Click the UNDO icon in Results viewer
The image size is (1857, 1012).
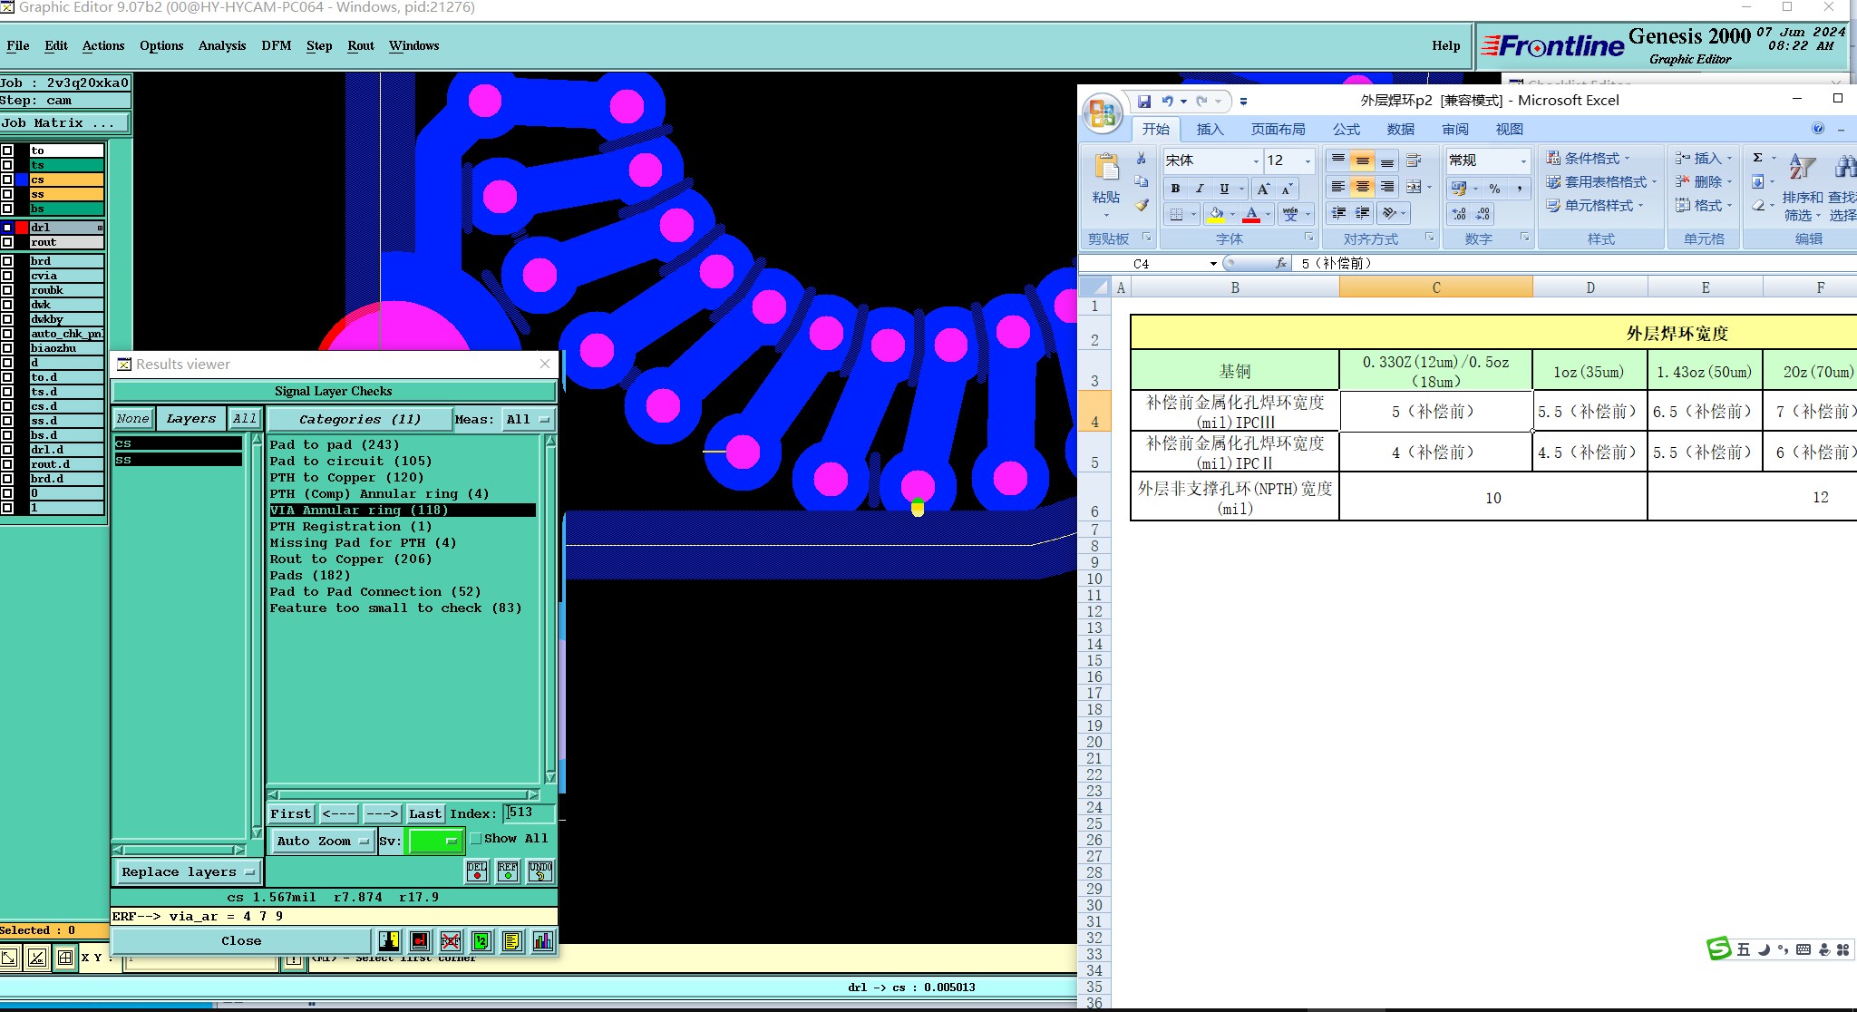[x=540, y=871]
